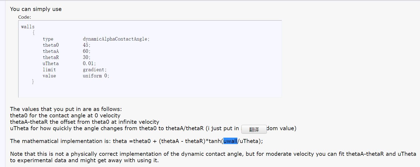Click the 'theta0 for the contact angle' line

pyautogui.click(x=65, y=116)
